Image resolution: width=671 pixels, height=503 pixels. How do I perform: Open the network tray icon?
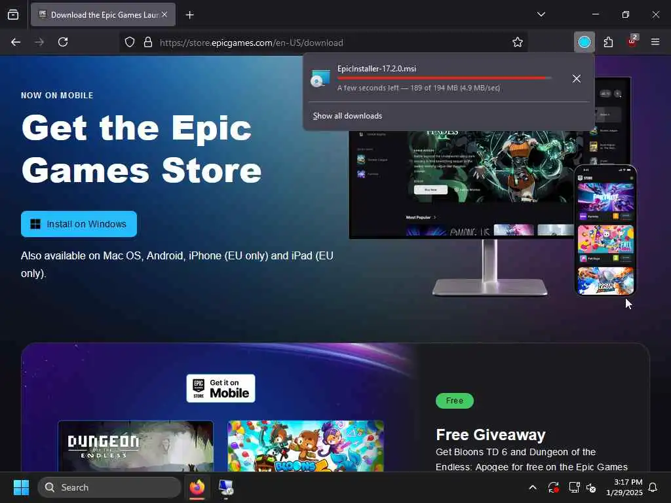(x=574, y=487)
